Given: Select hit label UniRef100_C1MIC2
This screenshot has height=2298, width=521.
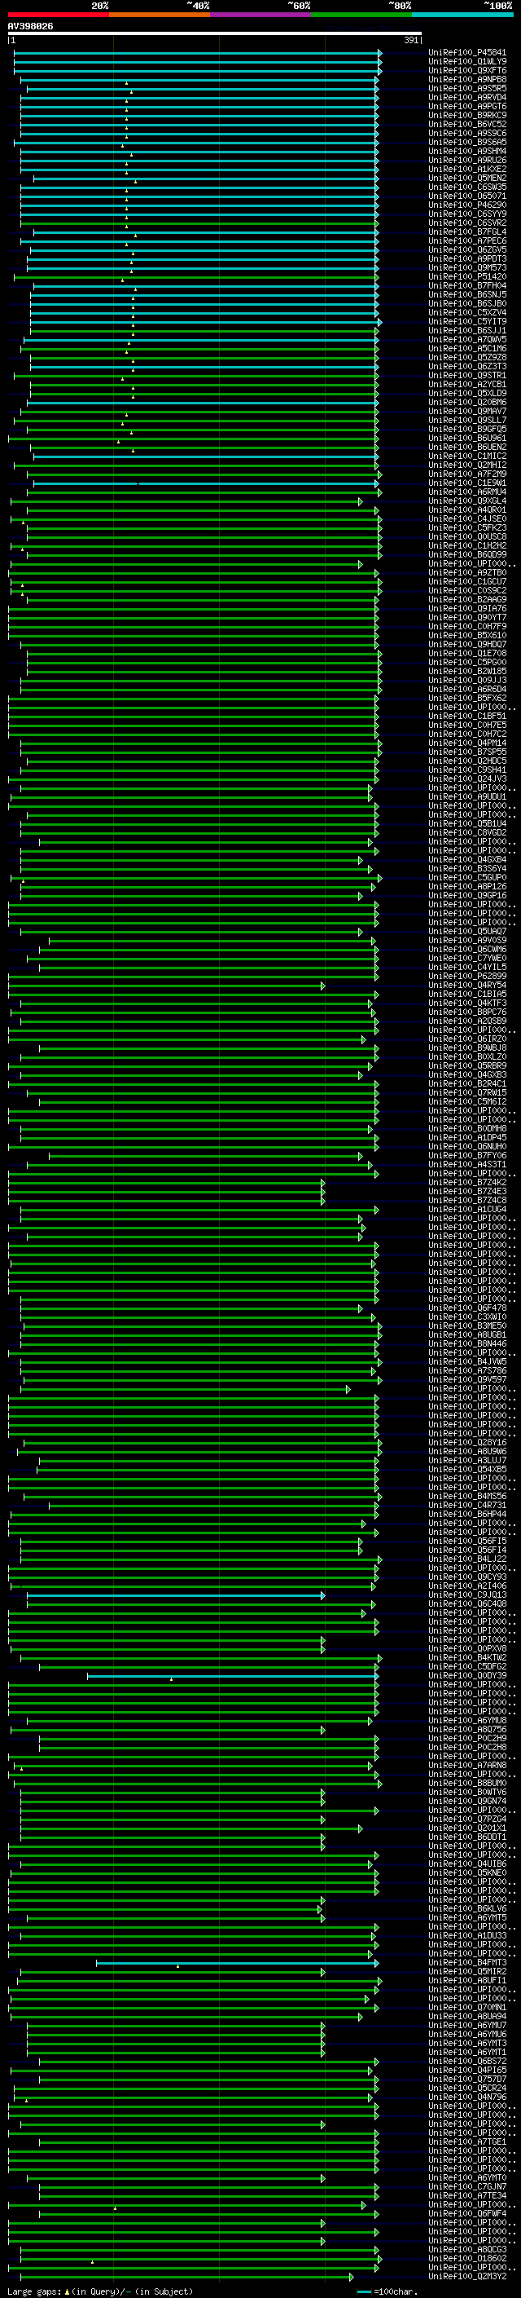Looking at the screenshot, I should tap(467, 456).
